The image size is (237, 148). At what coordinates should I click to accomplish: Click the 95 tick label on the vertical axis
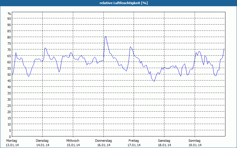9,18
